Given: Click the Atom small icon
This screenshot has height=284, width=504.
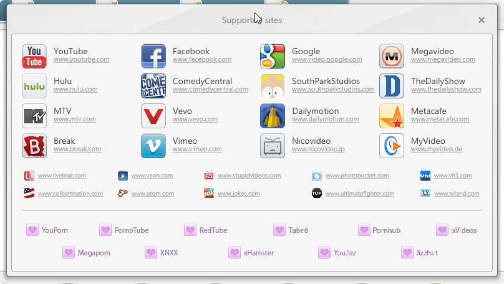Looking at the screenshot, I should point(123,193).
